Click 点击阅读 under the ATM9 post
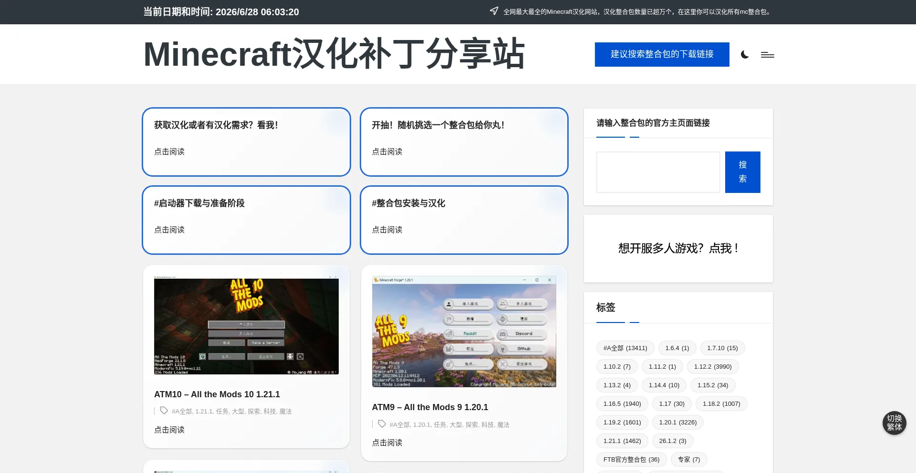 pos(387,443)
